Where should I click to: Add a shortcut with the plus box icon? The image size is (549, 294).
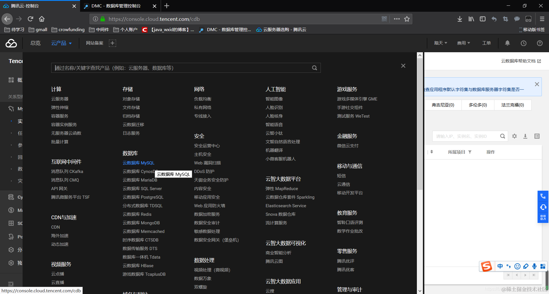[112, 43]
